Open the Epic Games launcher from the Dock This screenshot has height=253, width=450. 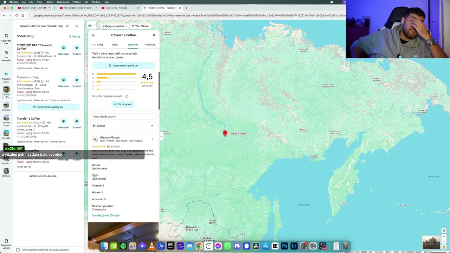click(171, 246)
